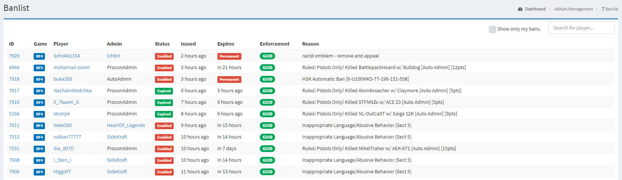
Task: Click Enabled status badge for Schokk1314
Action: pyautogui.click(x=164, y=56)
